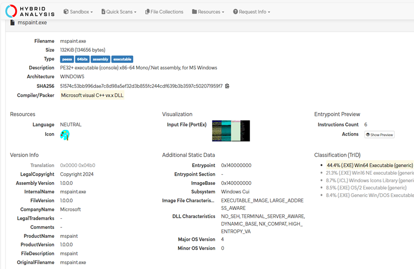Open the Request Info dropdown arrow
414x269 pixels.
click(269, 12)
